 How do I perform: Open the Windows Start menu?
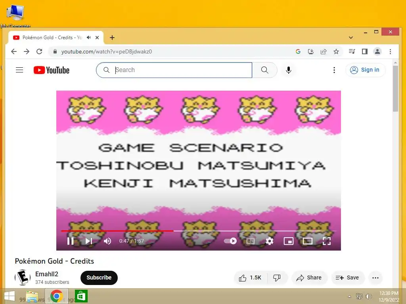coord(10,296)
